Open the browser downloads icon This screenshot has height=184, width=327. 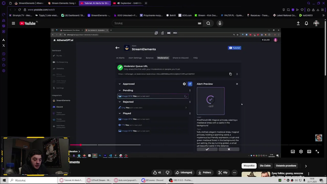click(318, 10)
